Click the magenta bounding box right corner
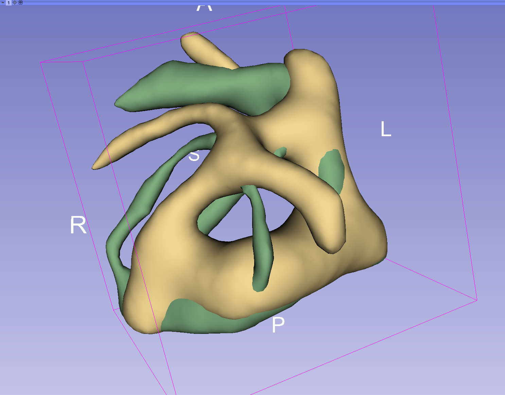 (x=477, y=300)
